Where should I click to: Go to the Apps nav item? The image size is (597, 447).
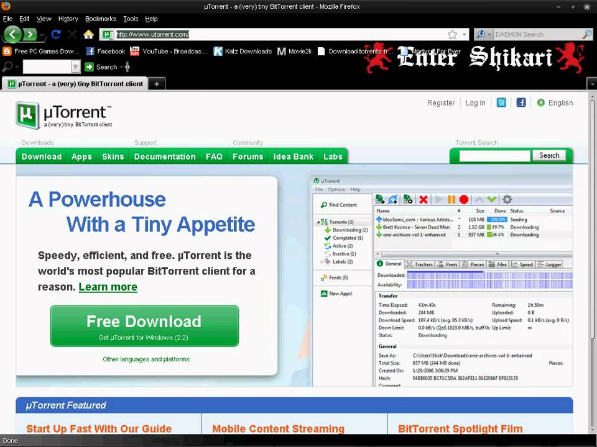point(81,156)
